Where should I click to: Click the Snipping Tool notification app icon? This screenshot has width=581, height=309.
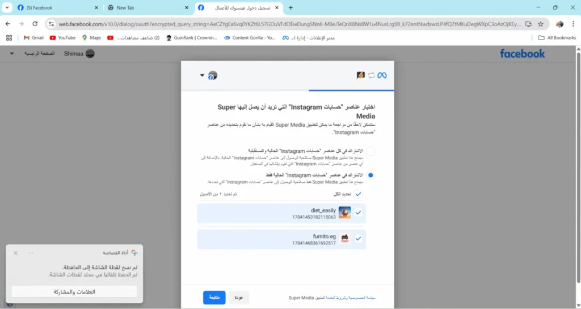(x=134, y=253)
